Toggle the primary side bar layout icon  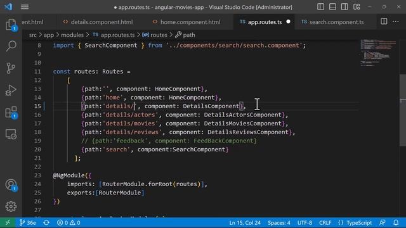pyautogui.click(x=320, y=7)
